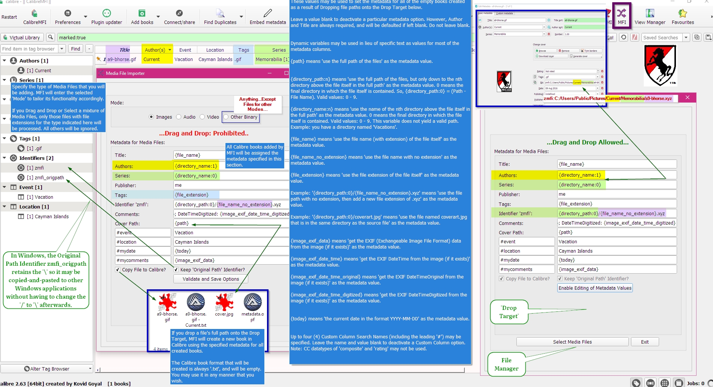Open the Find Duplicates dropdown arrow

pyautogui.click(x=241, y=17)
